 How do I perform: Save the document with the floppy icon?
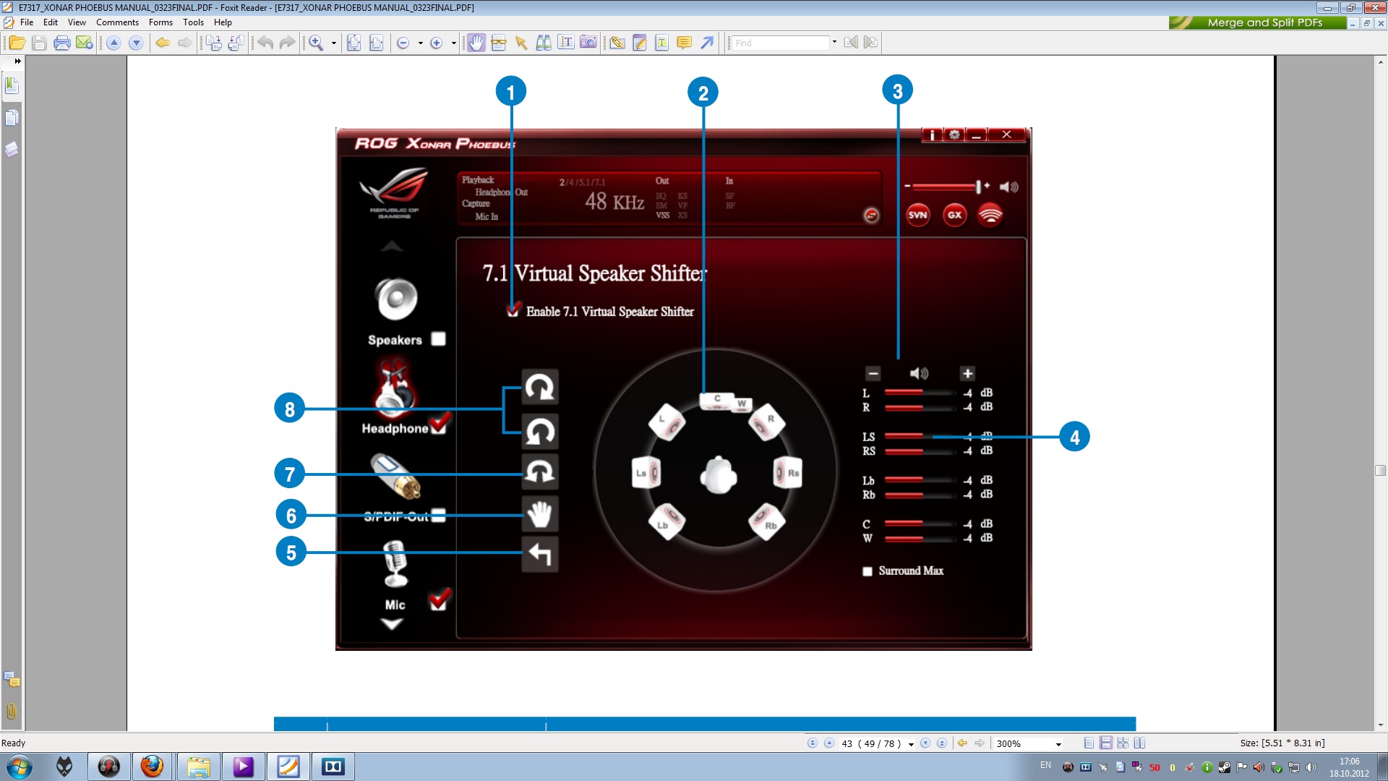click(x=40, y=43)
